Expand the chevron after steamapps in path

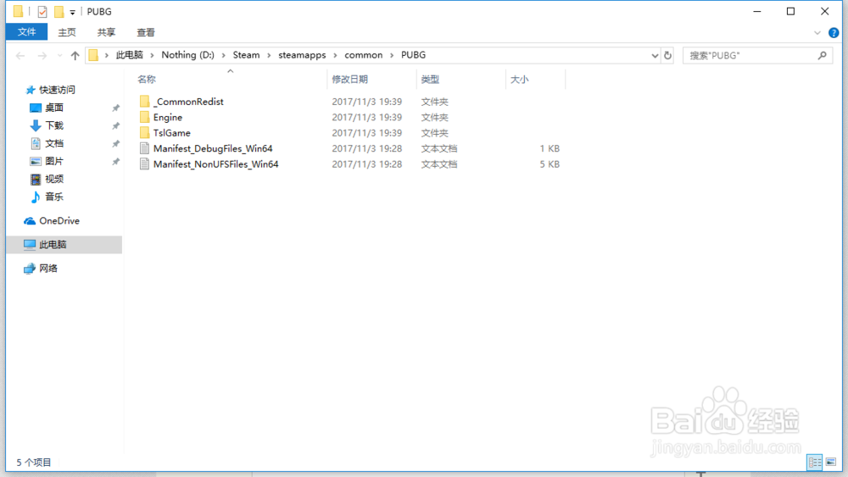tap(335, 55)
